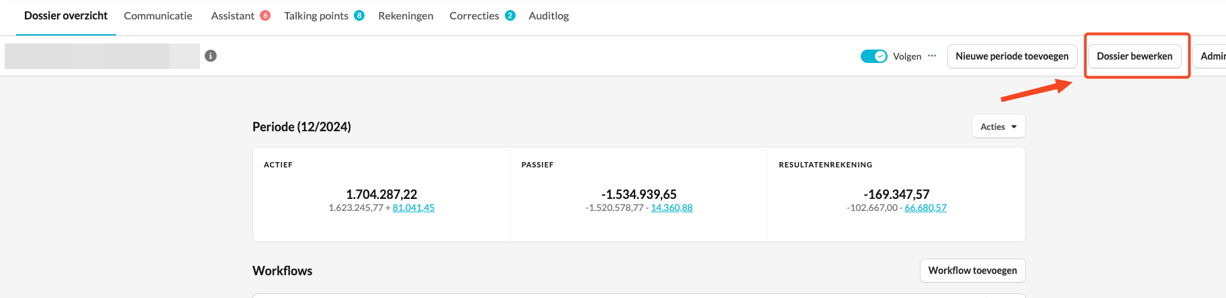Click the Talking points badge showing 8
The height and width of the screenshot is (298, 1226).
[x=359, y=15]
